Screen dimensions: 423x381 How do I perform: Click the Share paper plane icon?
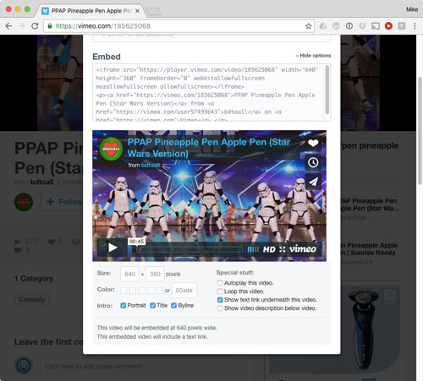[x=313, y=182]
